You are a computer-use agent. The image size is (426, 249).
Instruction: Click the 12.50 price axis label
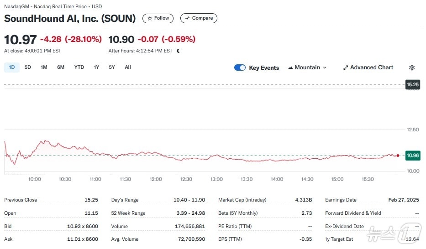(413, 130)
